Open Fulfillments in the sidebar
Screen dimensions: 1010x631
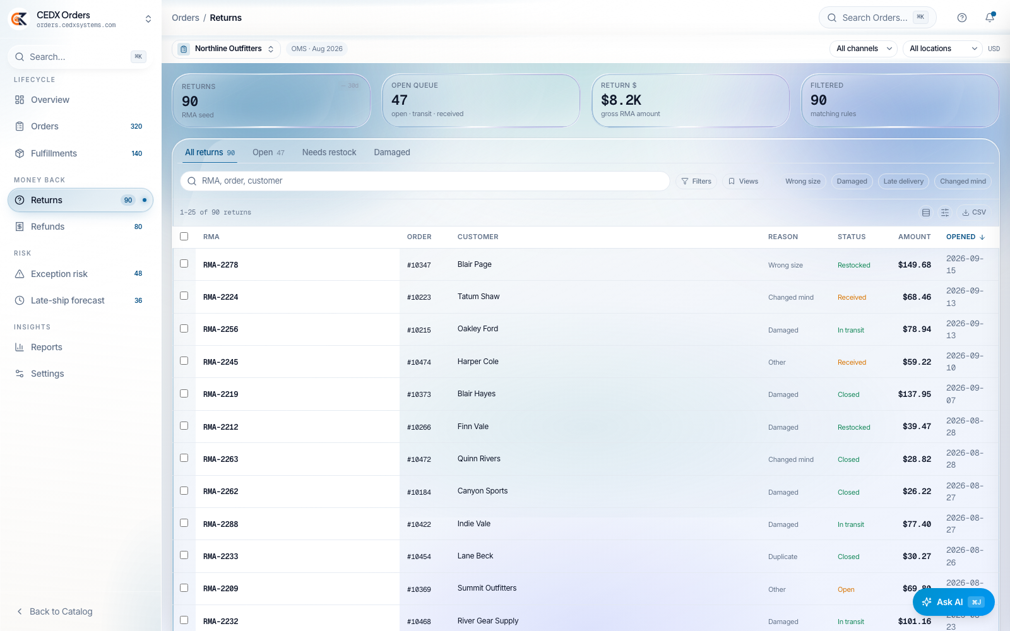80,153
